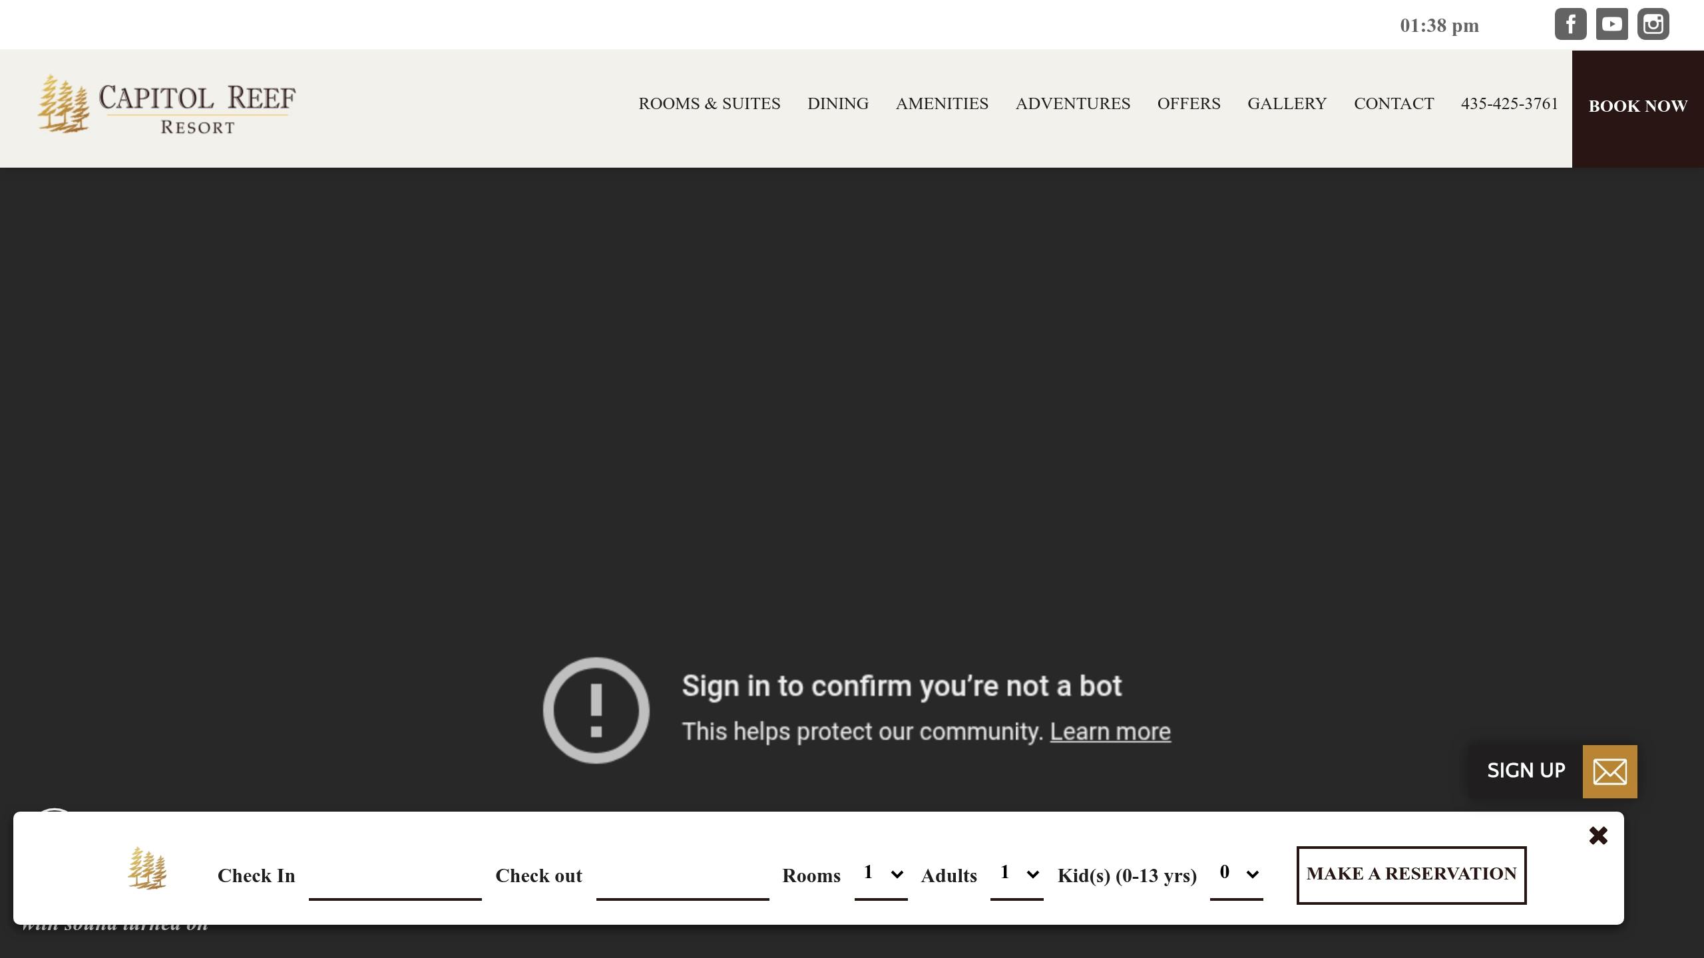Click the Capitol Reef Resort logo
1704x958 pixels.
click(x=166, y=104)
